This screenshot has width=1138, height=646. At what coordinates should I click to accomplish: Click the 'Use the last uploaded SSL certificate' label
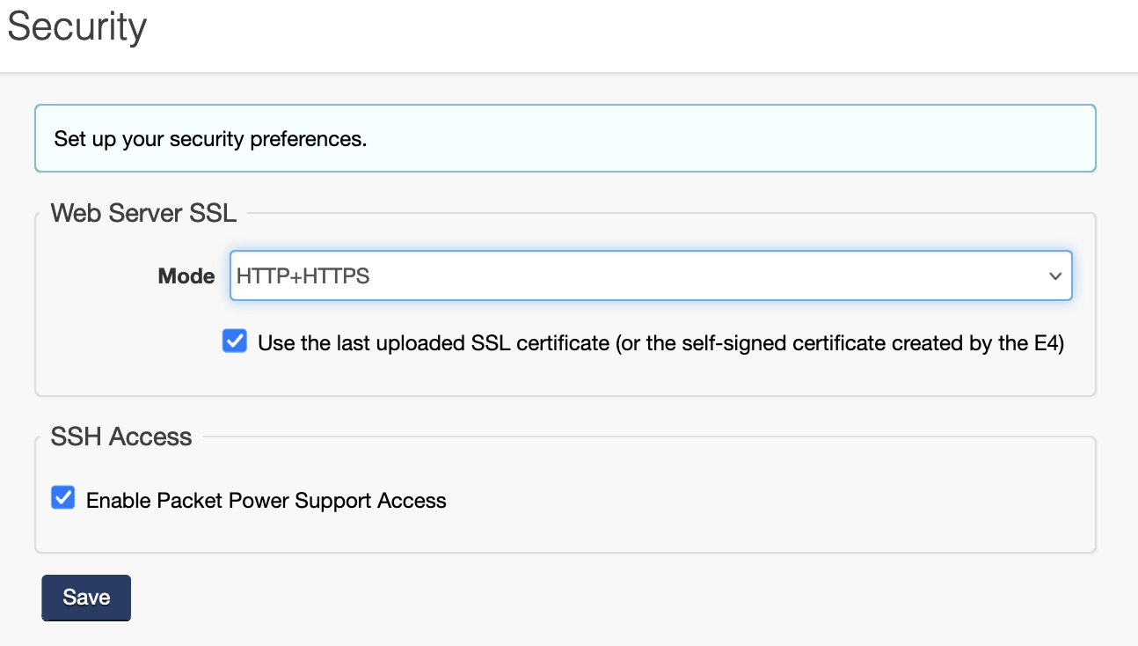tap(431, 343)
